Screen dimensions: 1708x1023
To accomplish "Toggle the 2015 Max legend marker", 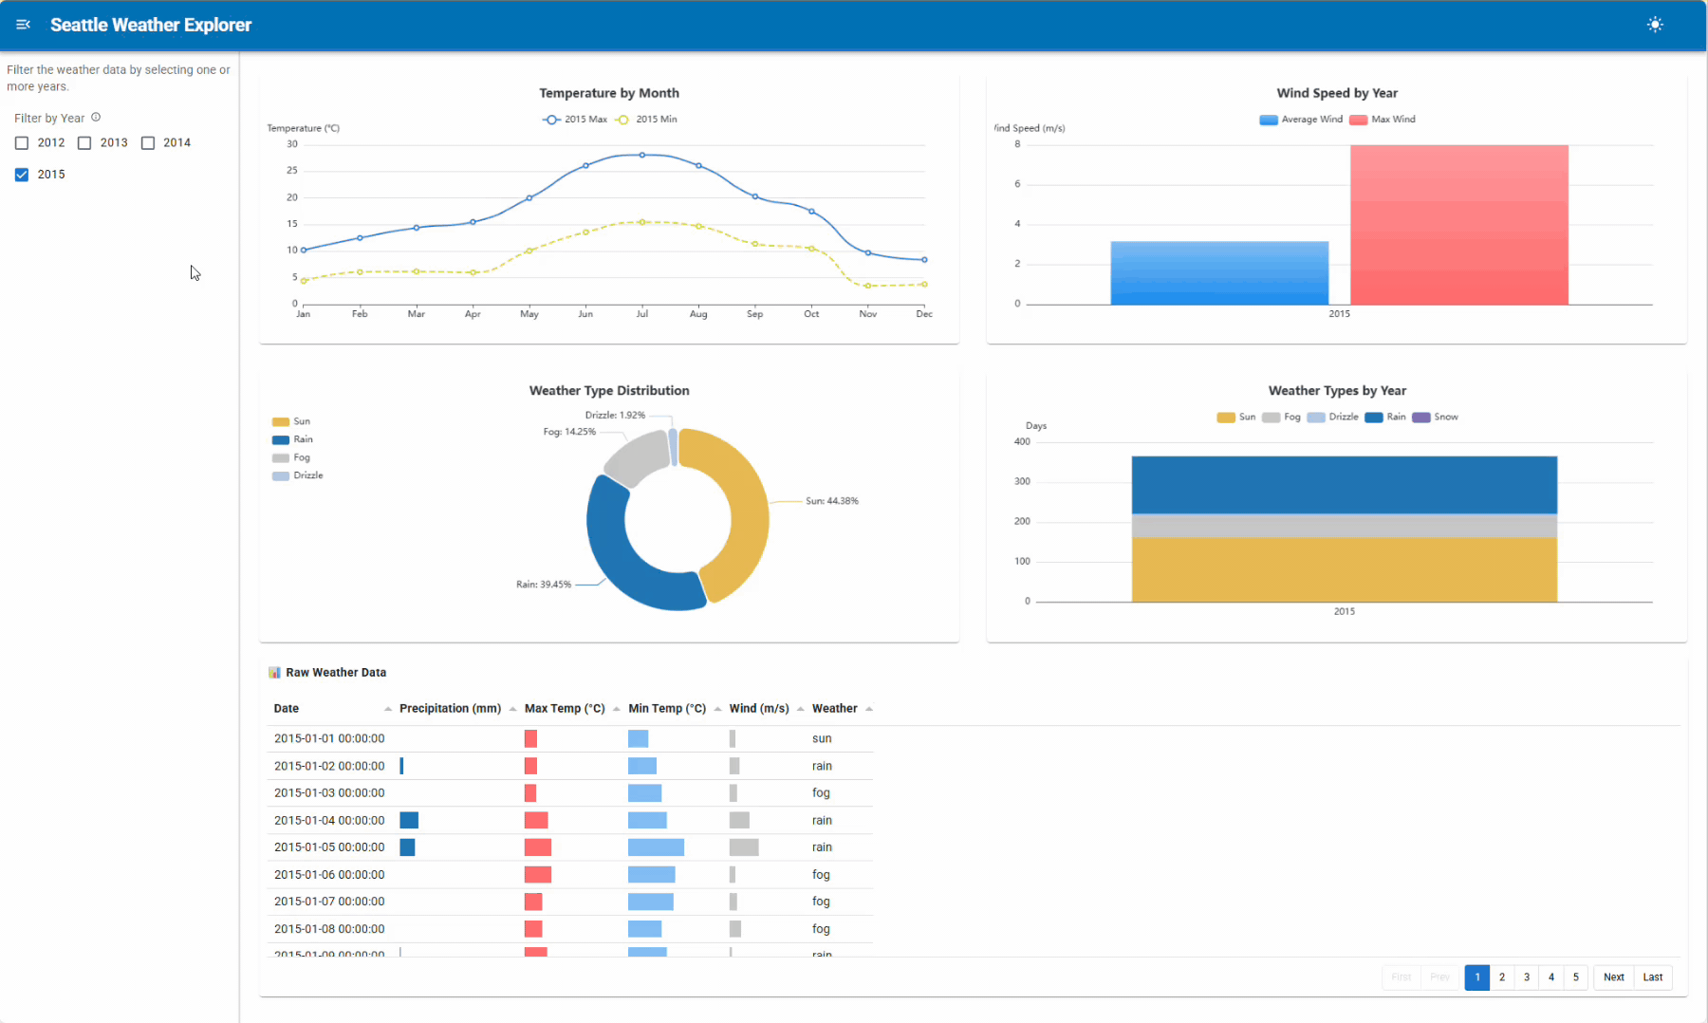I will coord(551,120).
